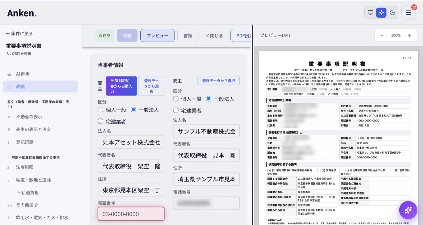
Task: Click the PDF出力 button
Action: coord(241,35)
